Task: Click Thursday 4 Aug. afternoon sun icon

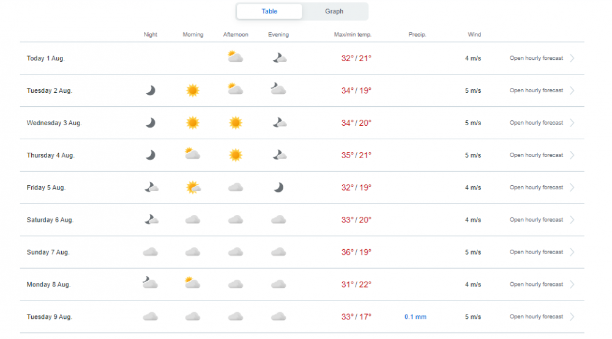Action: pos(236,155)
